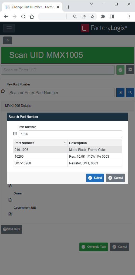The height and width of the screenshot is (275, 135).
Task: Click the browser zoom out icon
Action: [75, 16]
